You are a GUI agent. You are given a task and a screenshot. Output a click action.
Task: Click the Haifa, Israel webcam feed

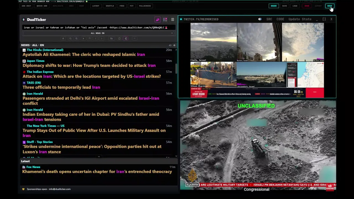pyautogui.click(x=214, y=42)
